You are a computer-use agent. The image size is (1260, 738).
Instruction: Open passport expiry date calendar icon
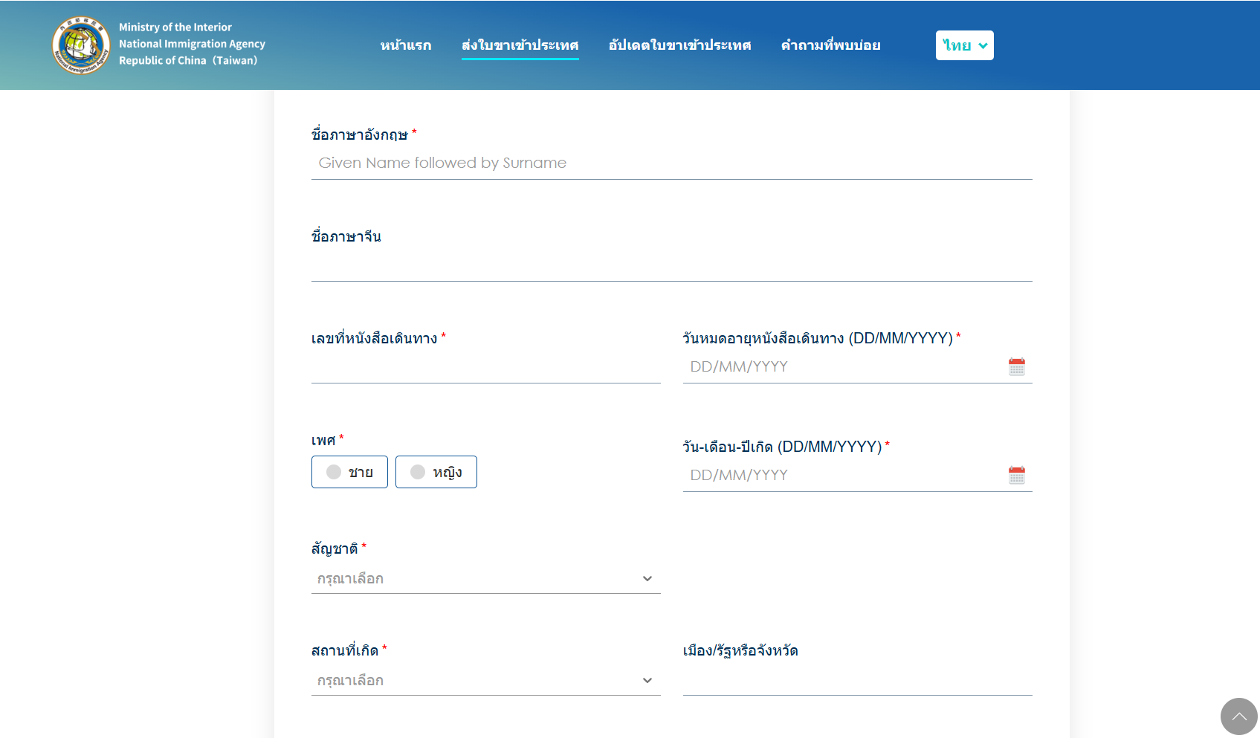pyautogui.click(x=1016, y=366)
